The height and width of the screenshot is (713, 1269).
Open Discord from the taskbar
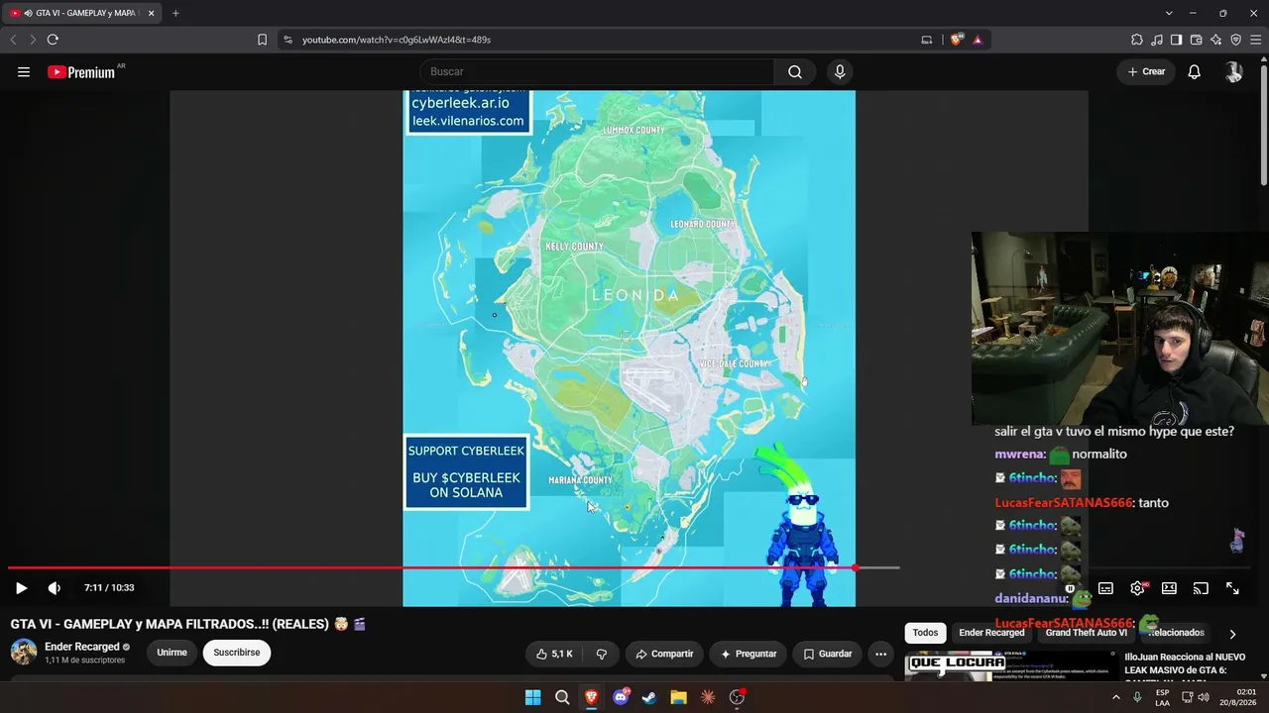tap(621, 697)
